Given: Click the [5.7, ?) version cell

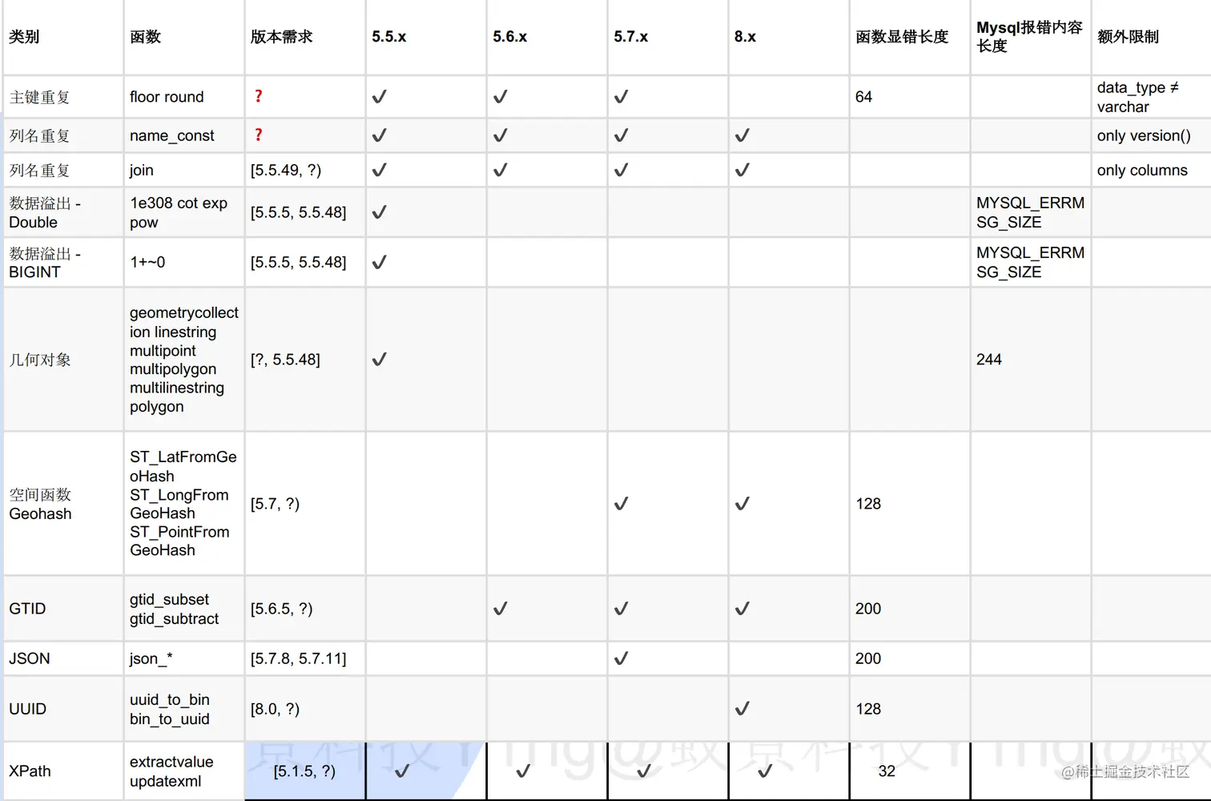Looking at the screenshot, I should [x=305, y=504].
